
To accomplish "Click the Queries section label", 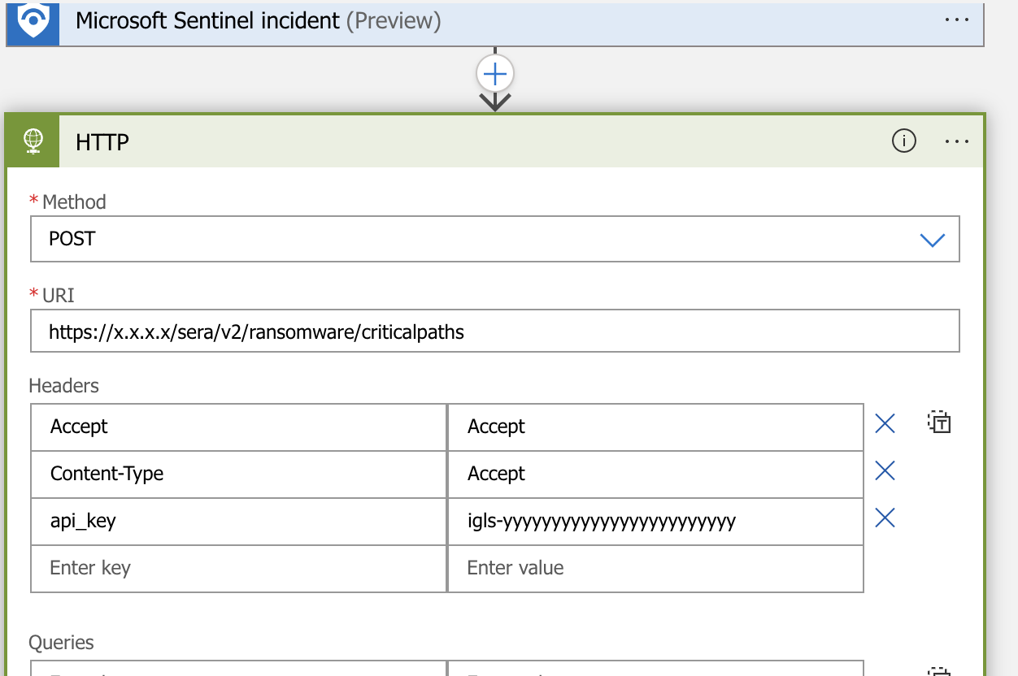I will click(61, 643).
